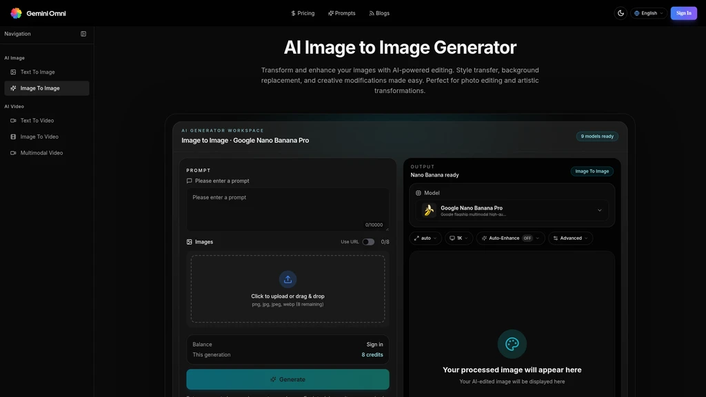This screenshot has height=397, width=706.
Task: Toggle dark mode with the moon icon
Action: point(621,13)
